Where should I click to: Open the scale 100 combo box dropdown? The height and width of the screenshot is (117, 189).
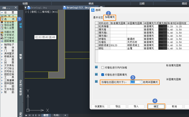[x=140, y=82]
